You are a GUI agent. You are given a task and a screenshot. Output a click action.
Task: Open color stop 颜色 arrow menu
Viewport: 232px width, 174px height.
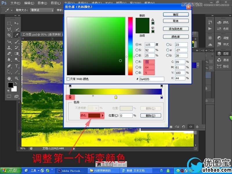[x=103, y=115]
